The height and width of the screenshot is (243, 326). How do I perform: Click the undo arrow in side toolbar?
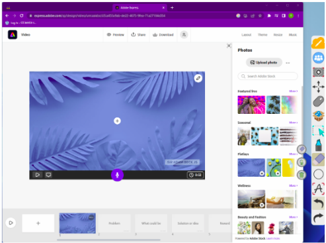click(318, 203)
